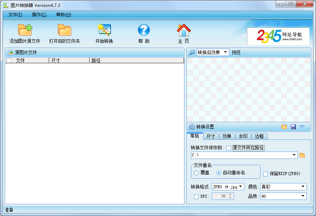This screenshot has height=216, width=316.
Task: Click the 源图片文件 panel picture icon
Action: pos(11,52)
